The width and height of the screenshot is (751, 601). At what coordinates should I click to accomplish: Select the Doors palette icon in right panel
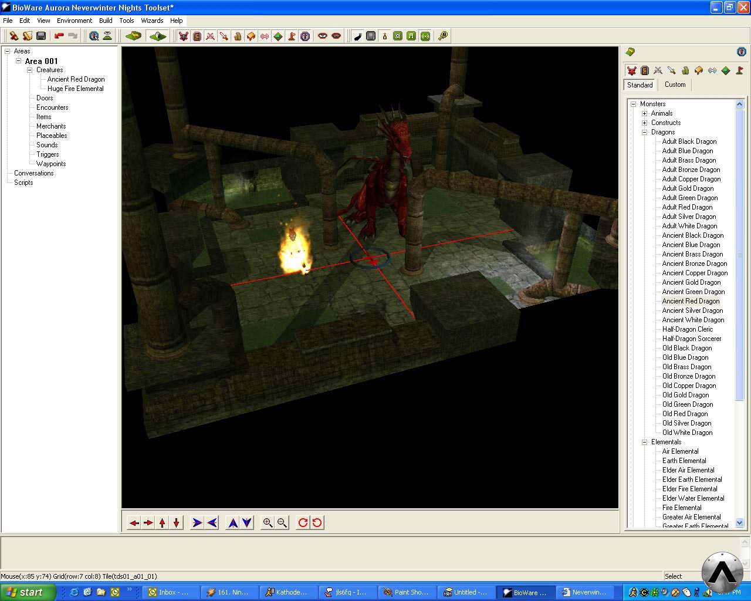tap(645, 70)
